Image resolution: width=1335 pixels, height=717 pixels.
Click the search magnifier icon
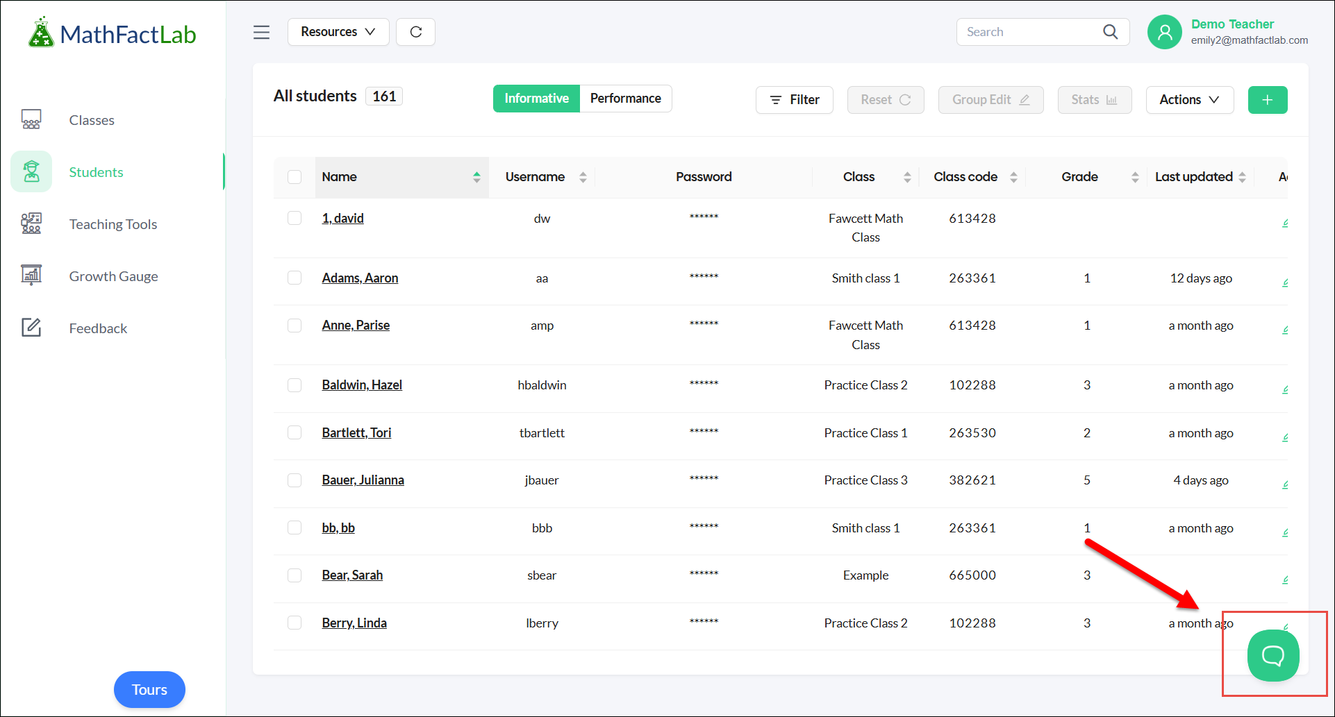coord(1110,32)
